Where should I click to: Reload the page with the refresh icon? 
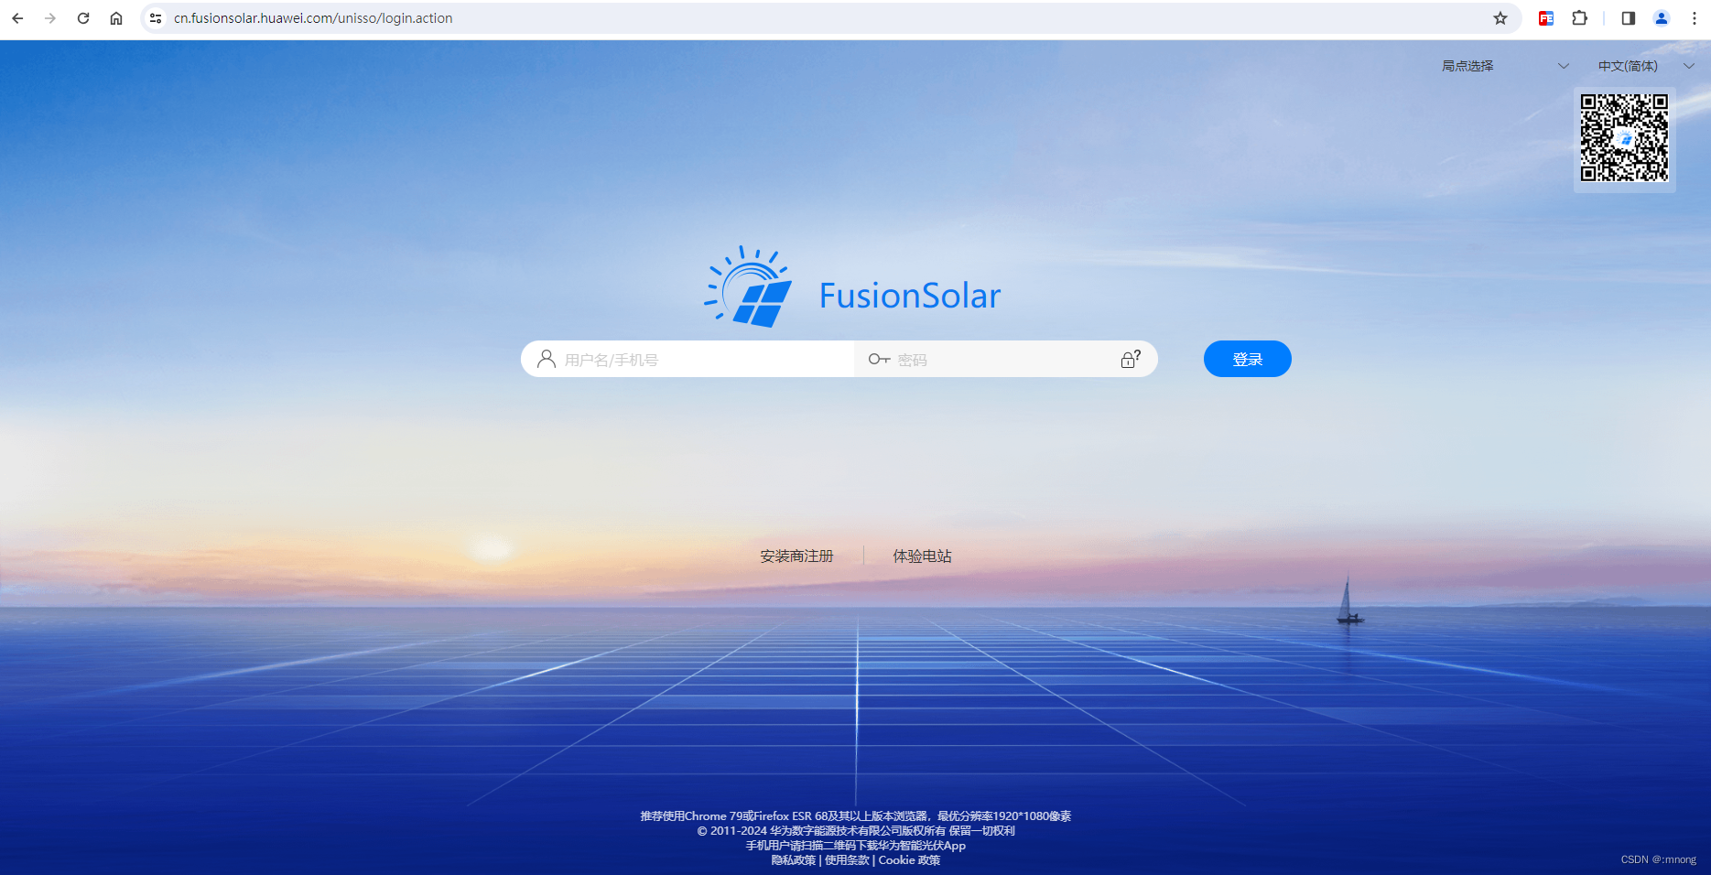pyautogui.click(x=83, y=18)
